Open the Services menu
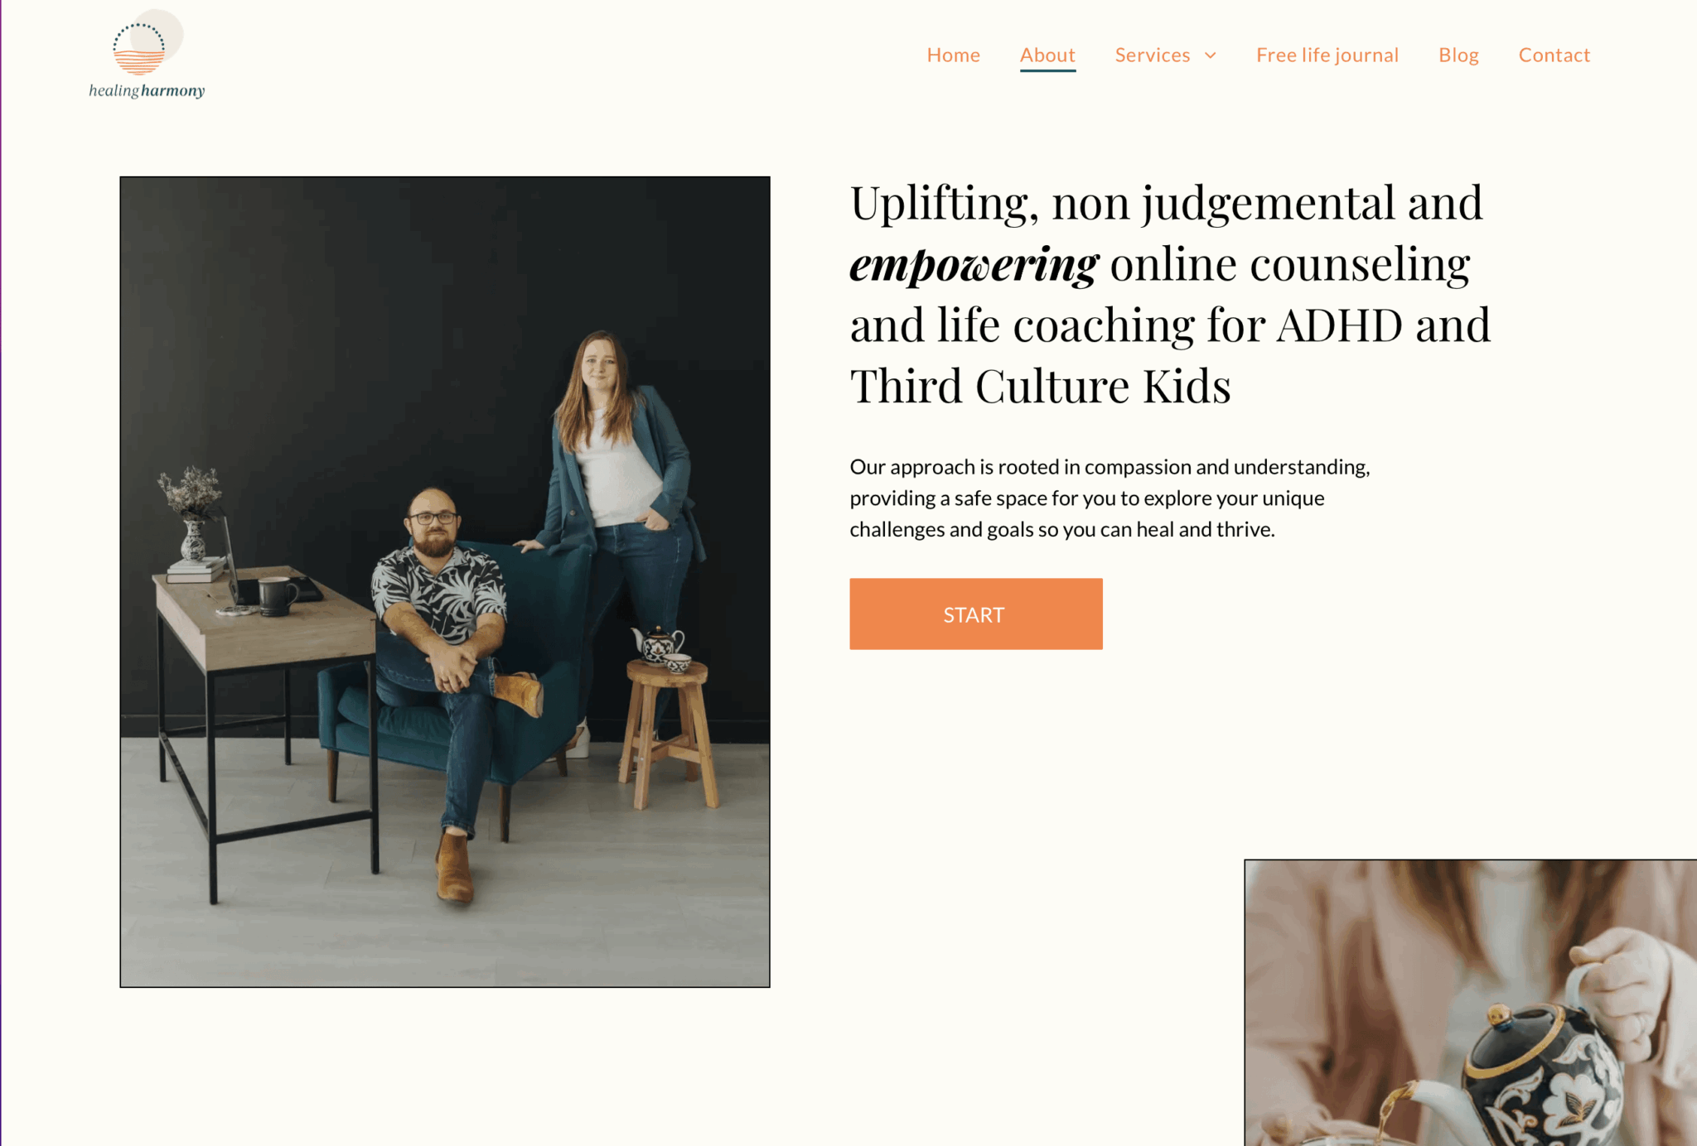 point(1152,55)
